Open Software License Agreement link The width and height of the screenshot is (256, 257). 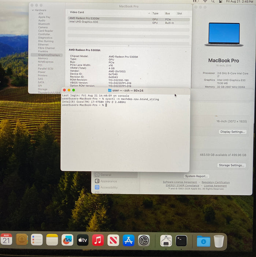180,182
